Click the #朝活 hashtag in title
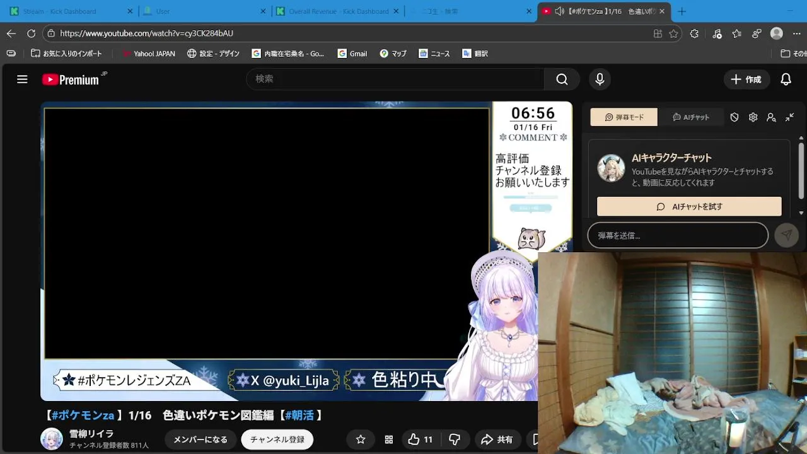Image resolution: width=807 pixels, height=454 pixels. click(x=299, y=415)
